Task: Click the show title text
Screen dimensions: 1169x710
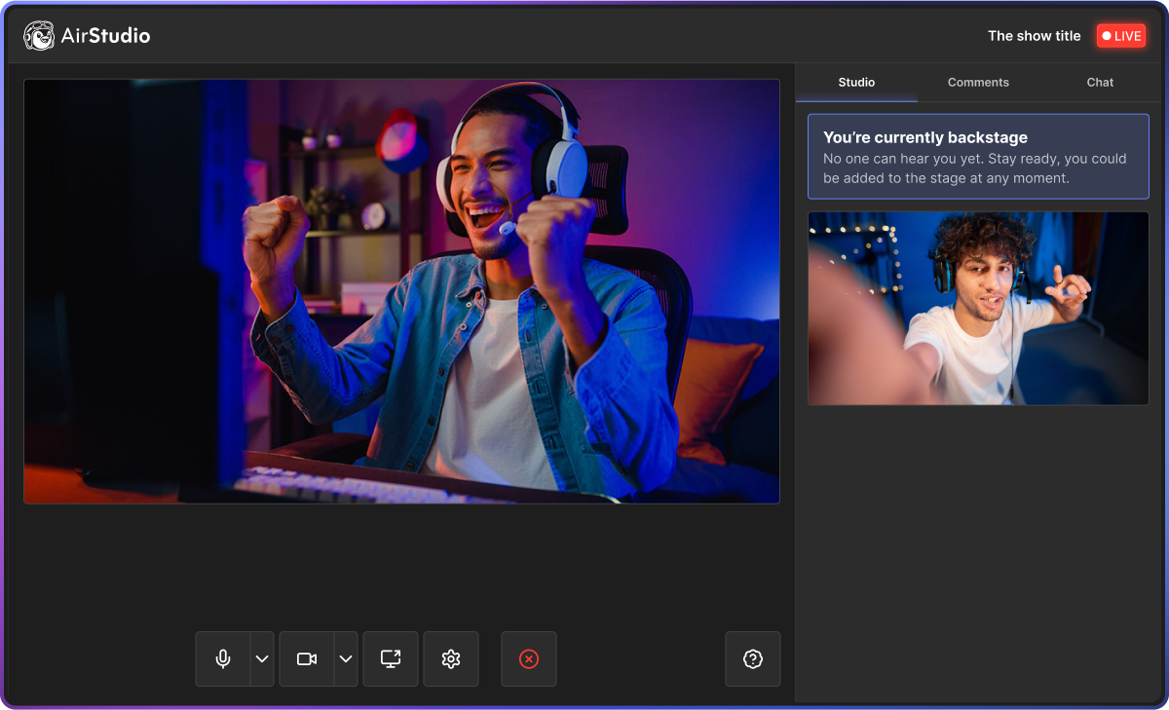Action: pyautogui.click(x=1035, y=35)
